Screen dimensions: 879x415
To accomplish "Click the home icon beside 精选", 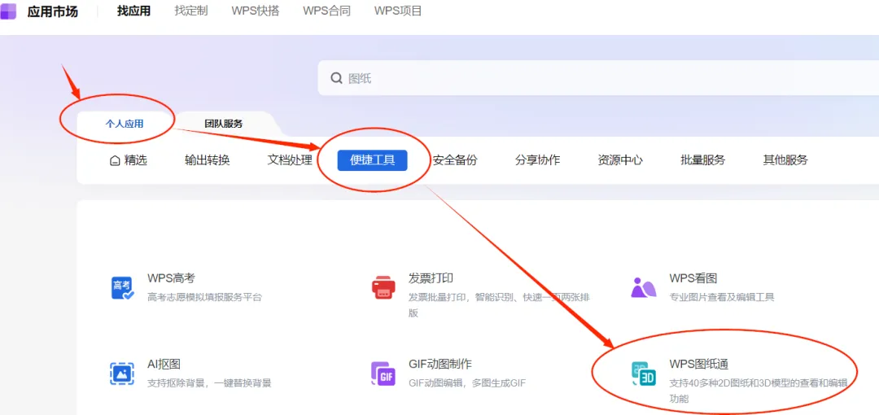I will click(x=115, y=161).
